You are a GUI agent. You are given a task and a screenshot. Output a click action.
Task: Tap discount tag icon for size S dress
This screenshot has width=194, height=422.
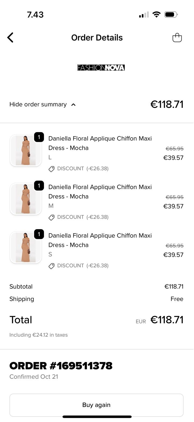51,266
